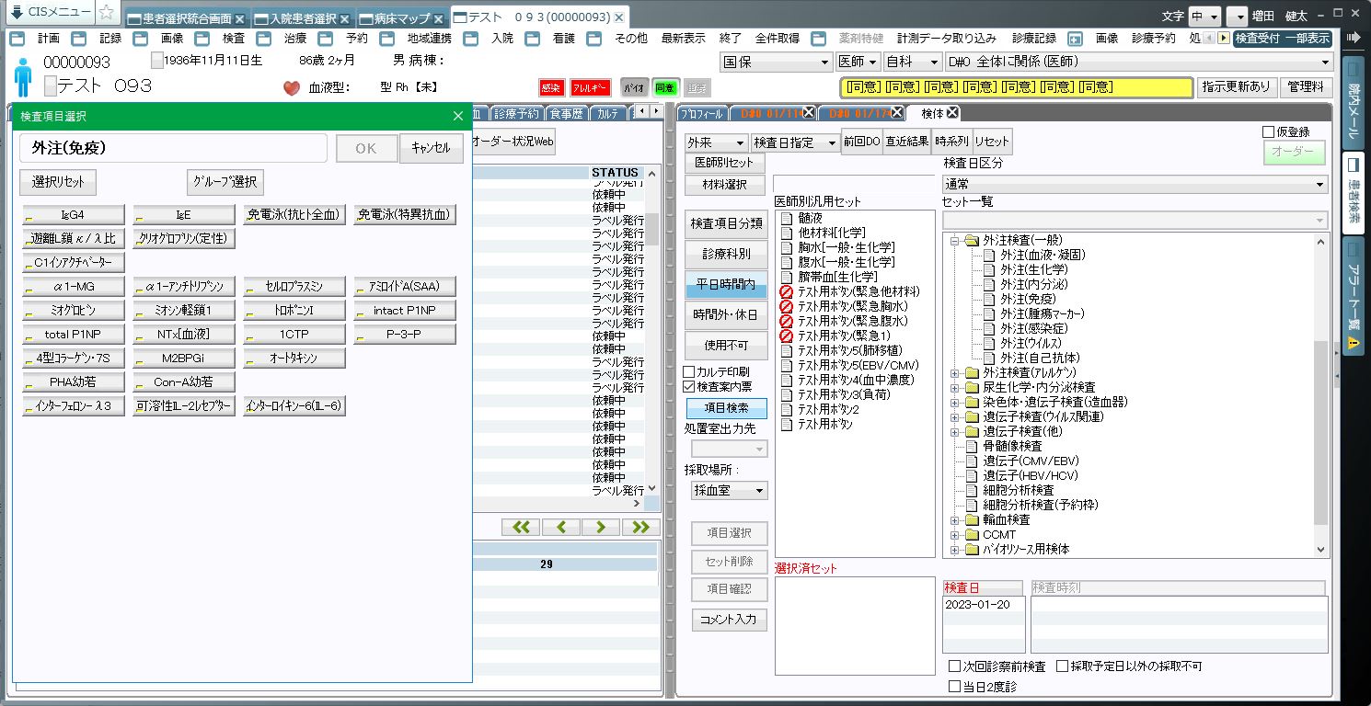The image size is (1371, 706).
Task: Click the red アレルギー allergy badge
Action: click(x=591, y=88)
